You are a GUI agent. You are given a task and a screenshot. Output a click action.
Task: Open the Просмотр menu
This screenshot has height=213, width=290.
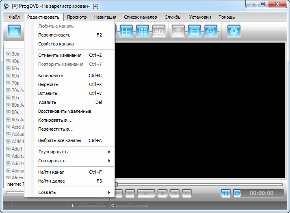pos(77,17)
